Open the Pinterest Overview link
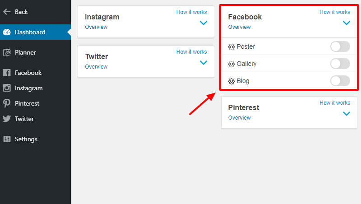361x204 pixels. [x=240, y=118]
